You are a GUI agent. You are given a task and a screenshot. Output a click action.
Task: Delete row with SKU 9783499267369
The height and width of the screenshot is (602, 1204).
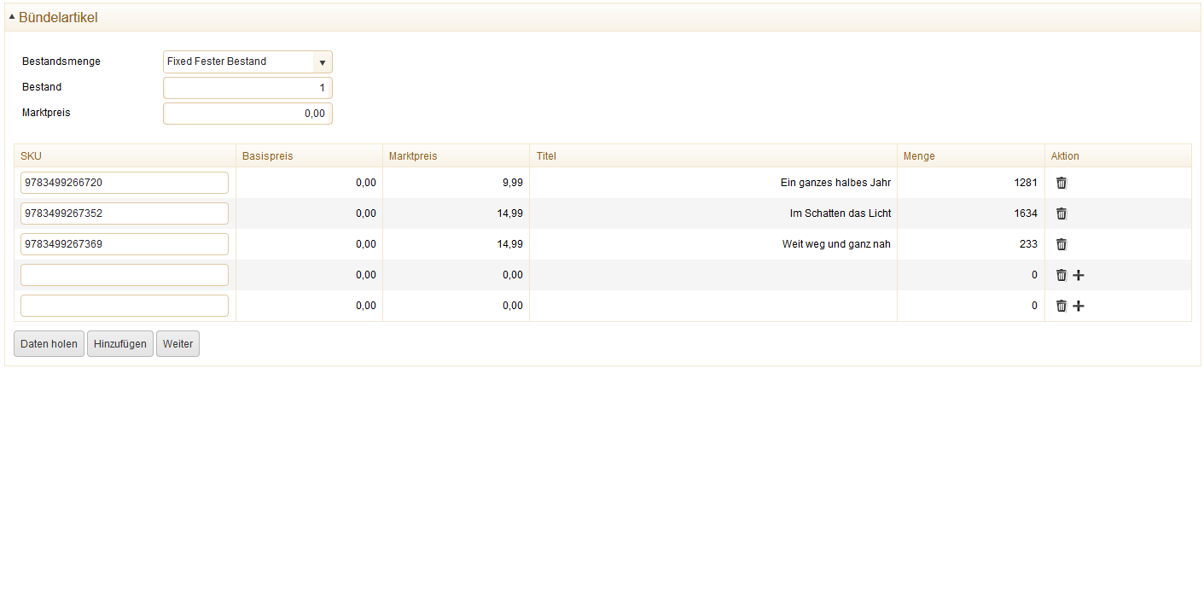[x=1061, y=244]
